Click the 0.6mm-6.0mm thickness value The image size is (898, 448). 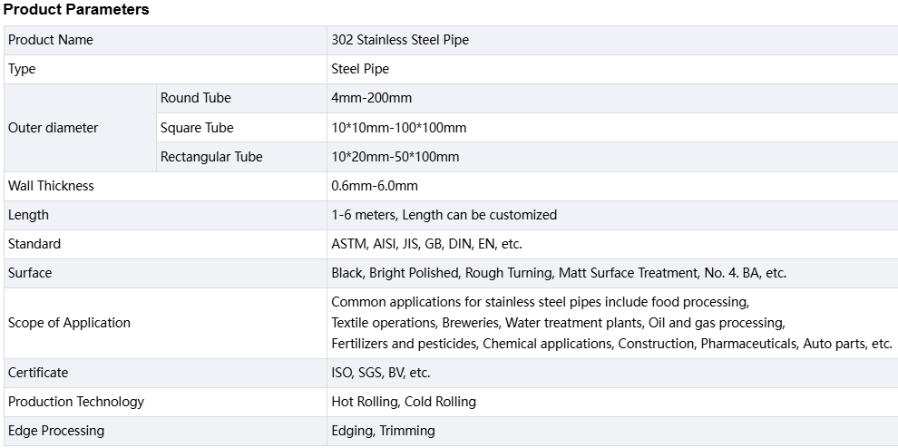375,186
